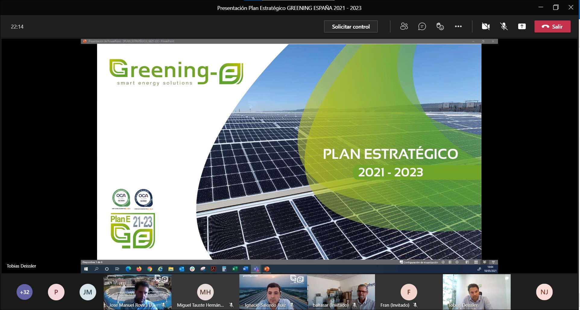Screen dimensions: 580x310
Task: Click Slack icon in shared taskbar
Action: pos(192,269)
